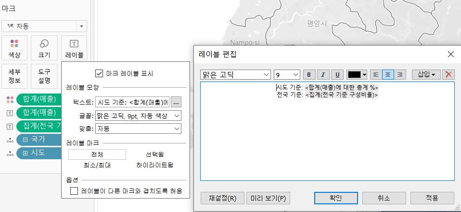Viewport: 461px width, 212px height.
Task: Click <집계(전국 기준 구성비율)> field in editor
Action: coord(342,94)
